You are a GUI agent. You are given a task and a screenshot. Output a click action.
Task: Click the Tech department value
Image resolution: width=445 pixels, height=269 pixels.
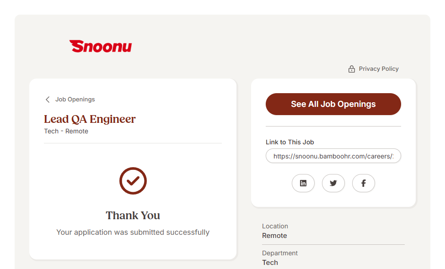point(270,263)
